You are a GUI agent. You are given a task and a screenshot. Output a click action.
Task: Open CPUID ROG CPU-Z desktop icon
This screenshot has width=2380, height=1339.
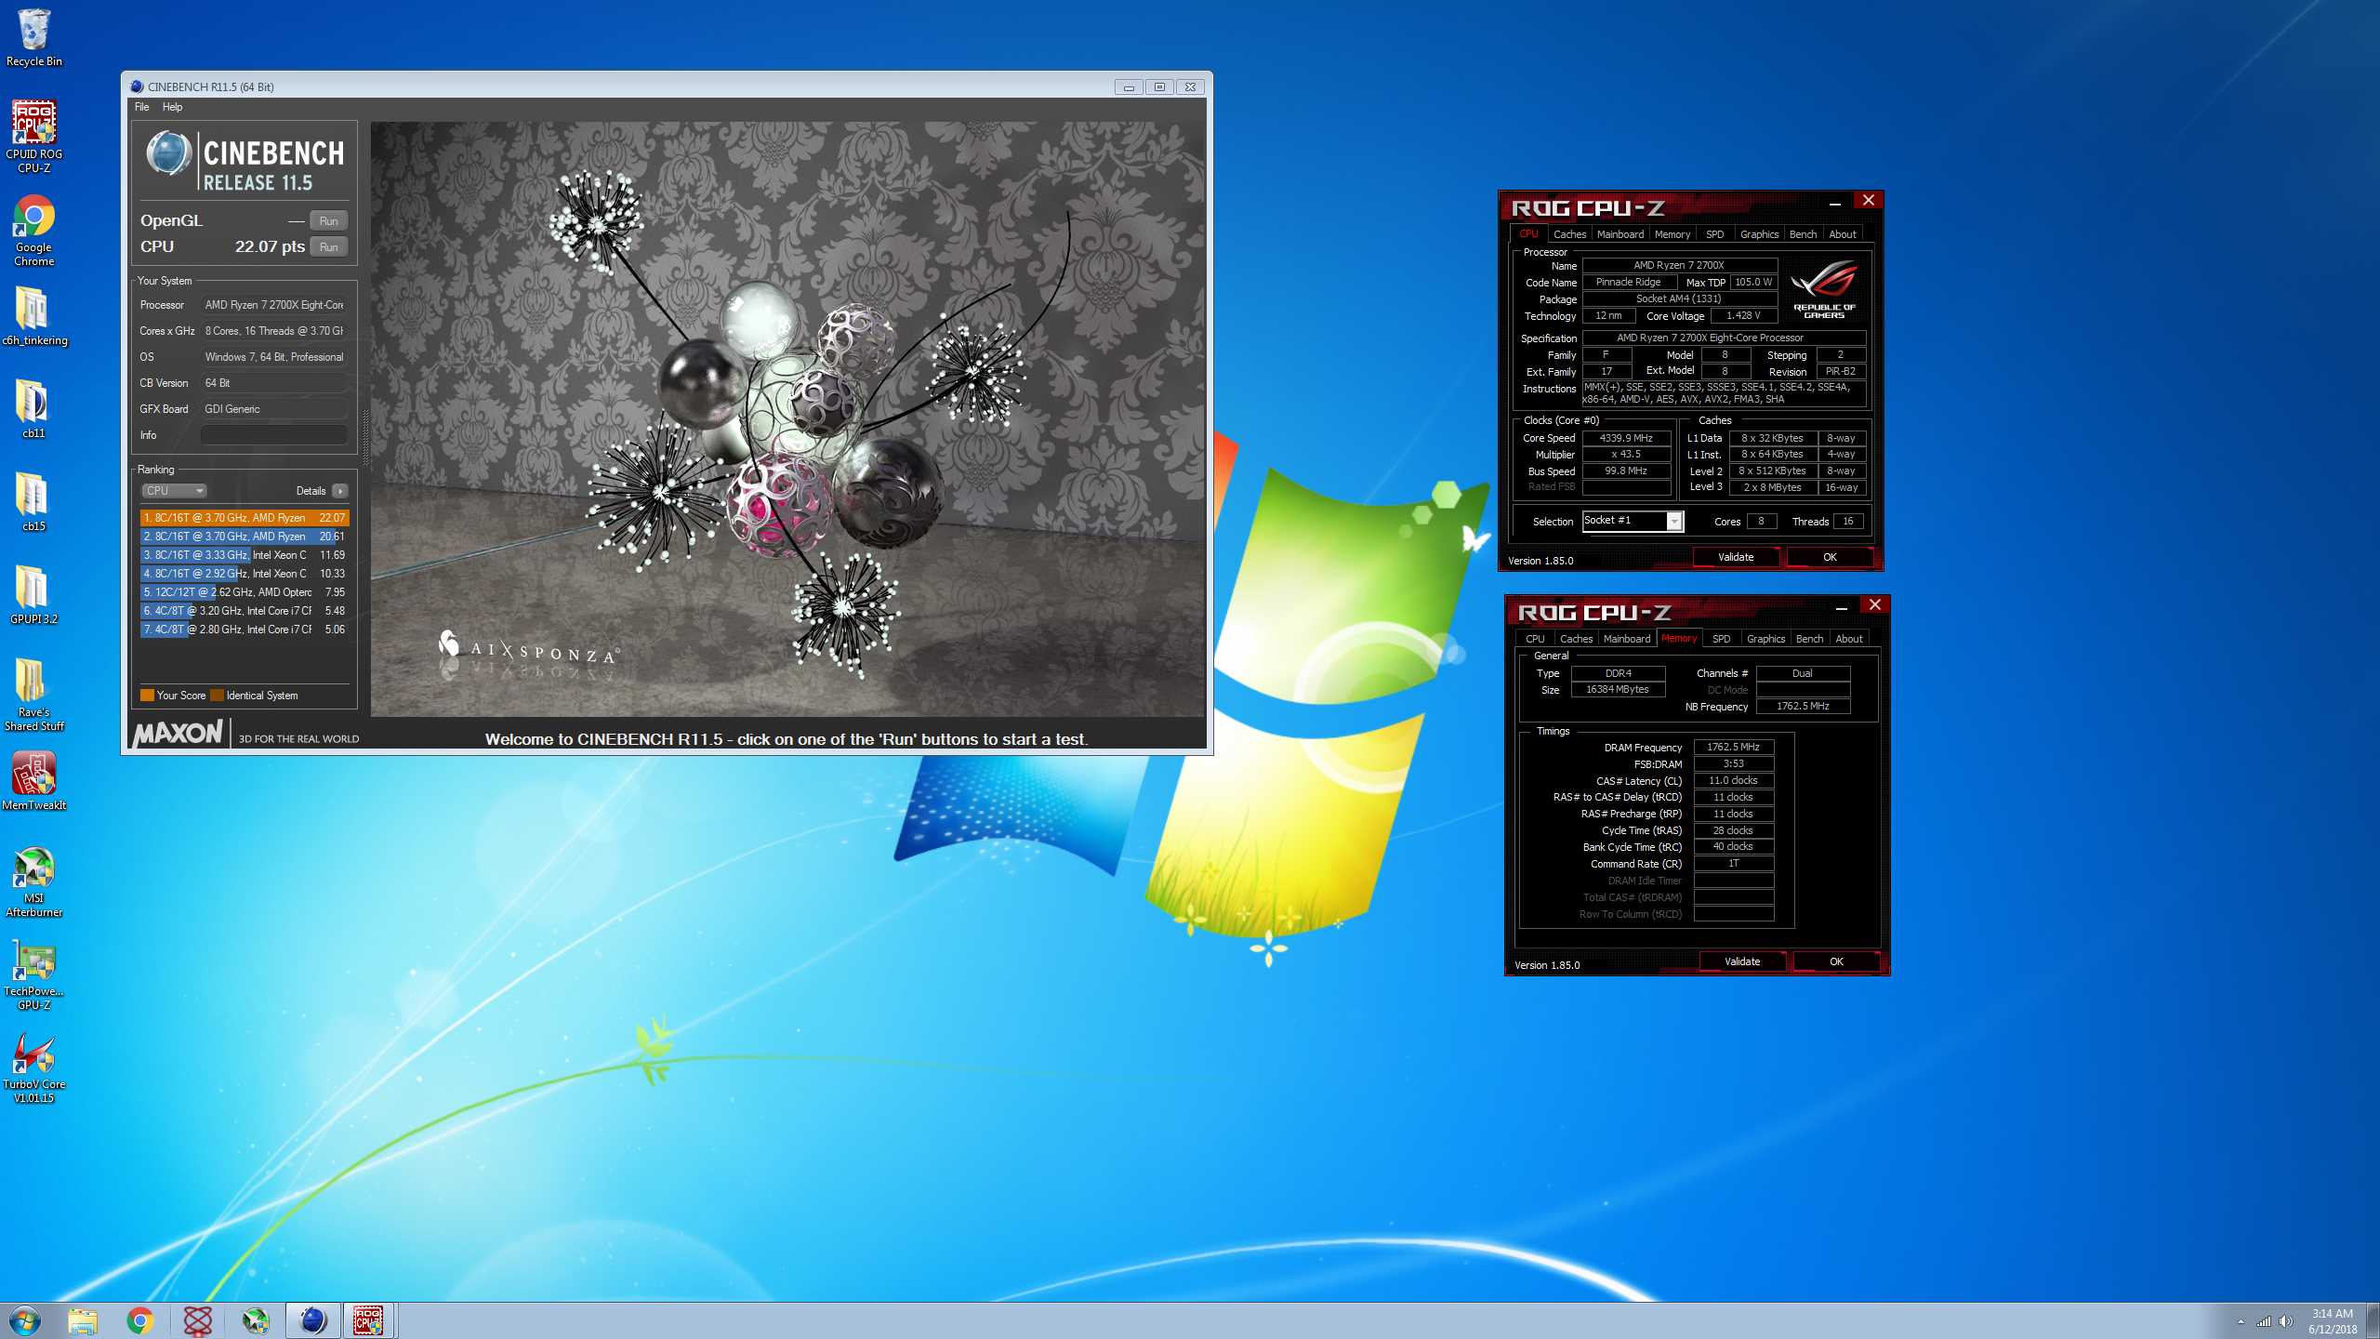click(x=34, y=137)
